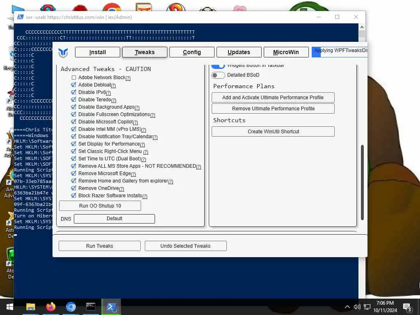Toggle the Detailed BSoD switch
Screen dimensions: 420x315
(218, 75)
